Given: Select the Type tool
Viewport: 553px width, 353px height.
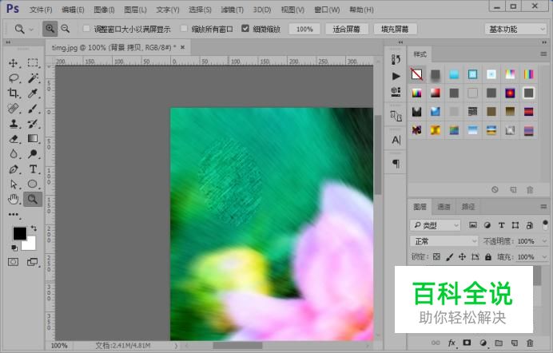Looking at the screenshot, I should point(33,169).
